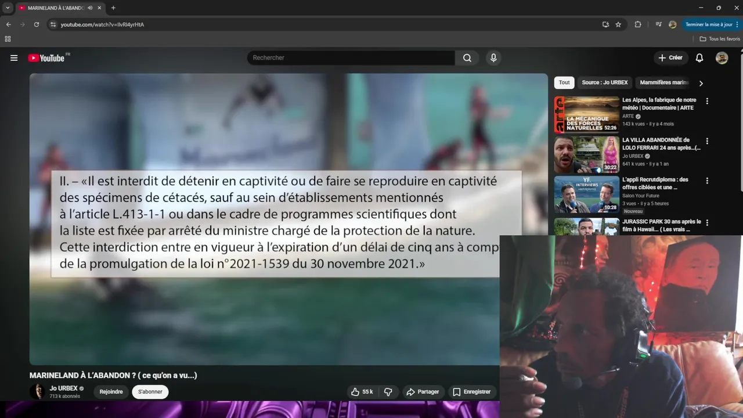743x418 pixels.
Task: Open options for JURASSIC PARK video
Action: click(x=707, y=222)
